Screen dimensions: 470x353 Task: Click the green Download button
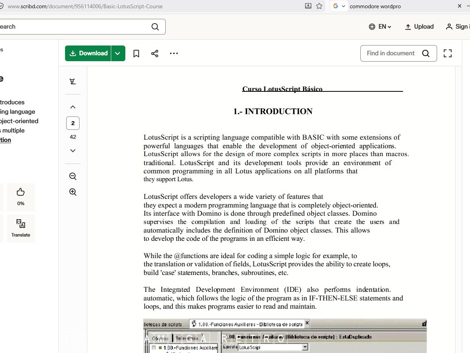coord(89,53)
